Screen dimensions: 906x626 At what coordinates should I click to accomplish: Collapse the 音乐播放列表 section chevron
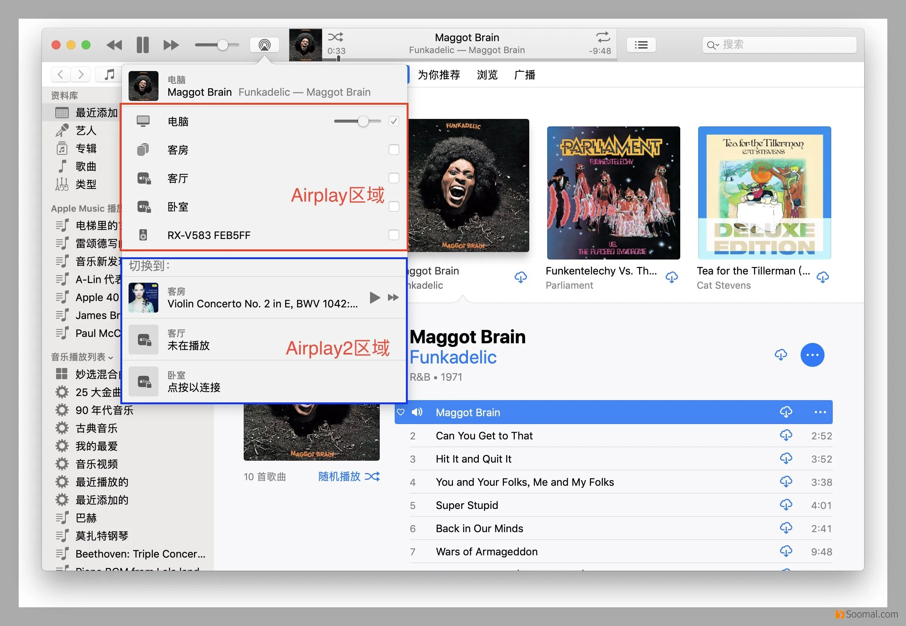(x=111, y=358)
